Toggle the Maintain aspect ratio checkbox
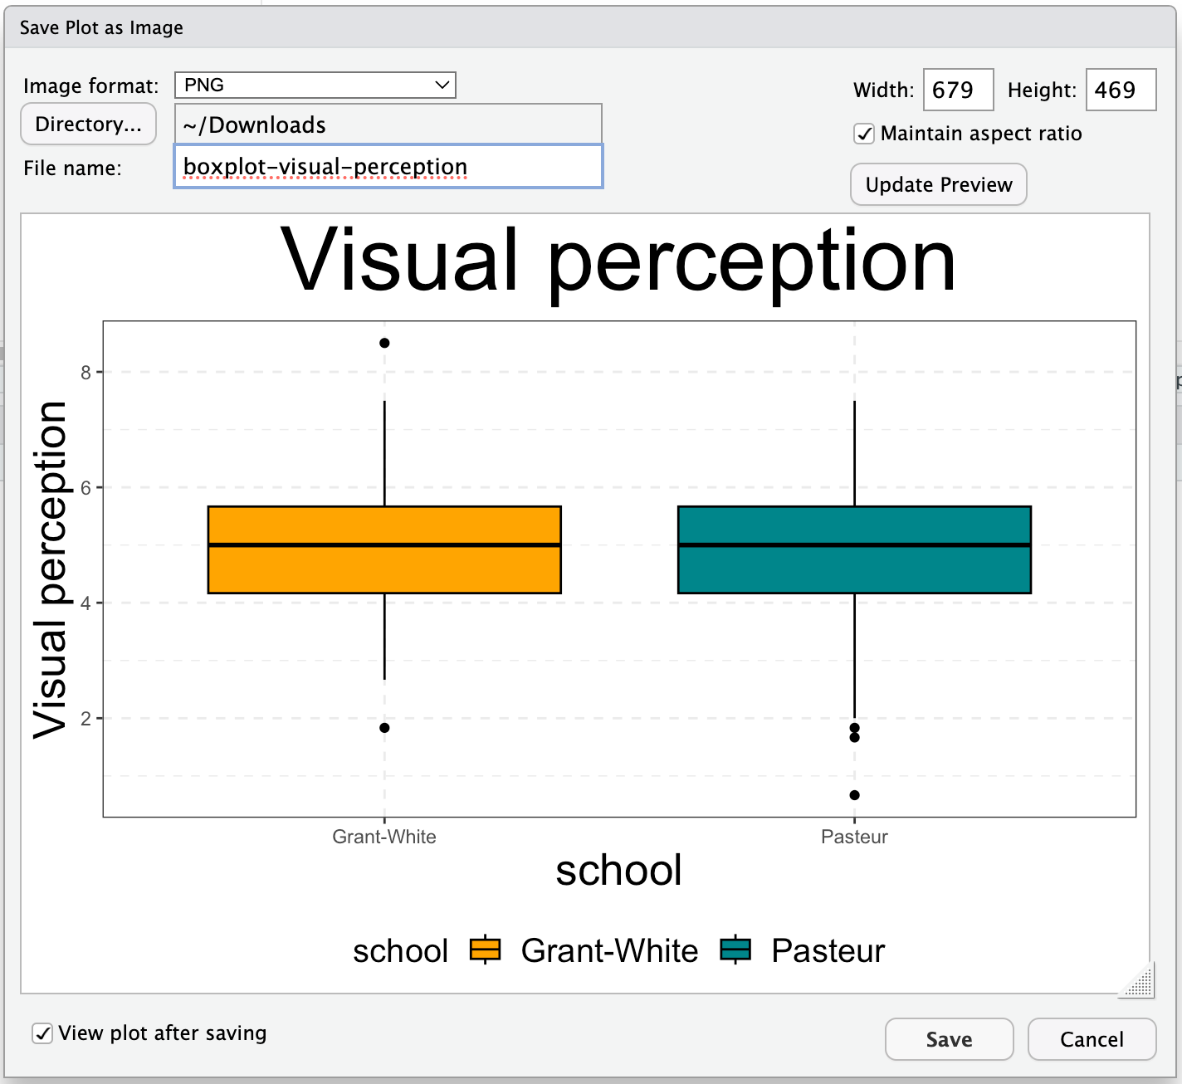 (x=864, y=134)
